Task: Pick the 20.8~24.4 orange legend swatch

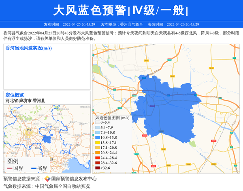Action: pyautogui.click(x=98, y=152)
